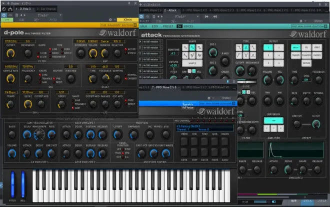
Task: Select 12 dB slope in D-Pole filter
Action: point(38,53)
